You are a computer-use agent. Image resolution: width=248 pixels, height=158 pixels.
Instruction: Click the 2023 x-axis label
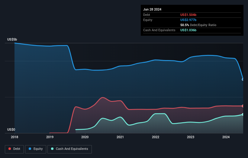pyautogui.click(x=191, y=137)
